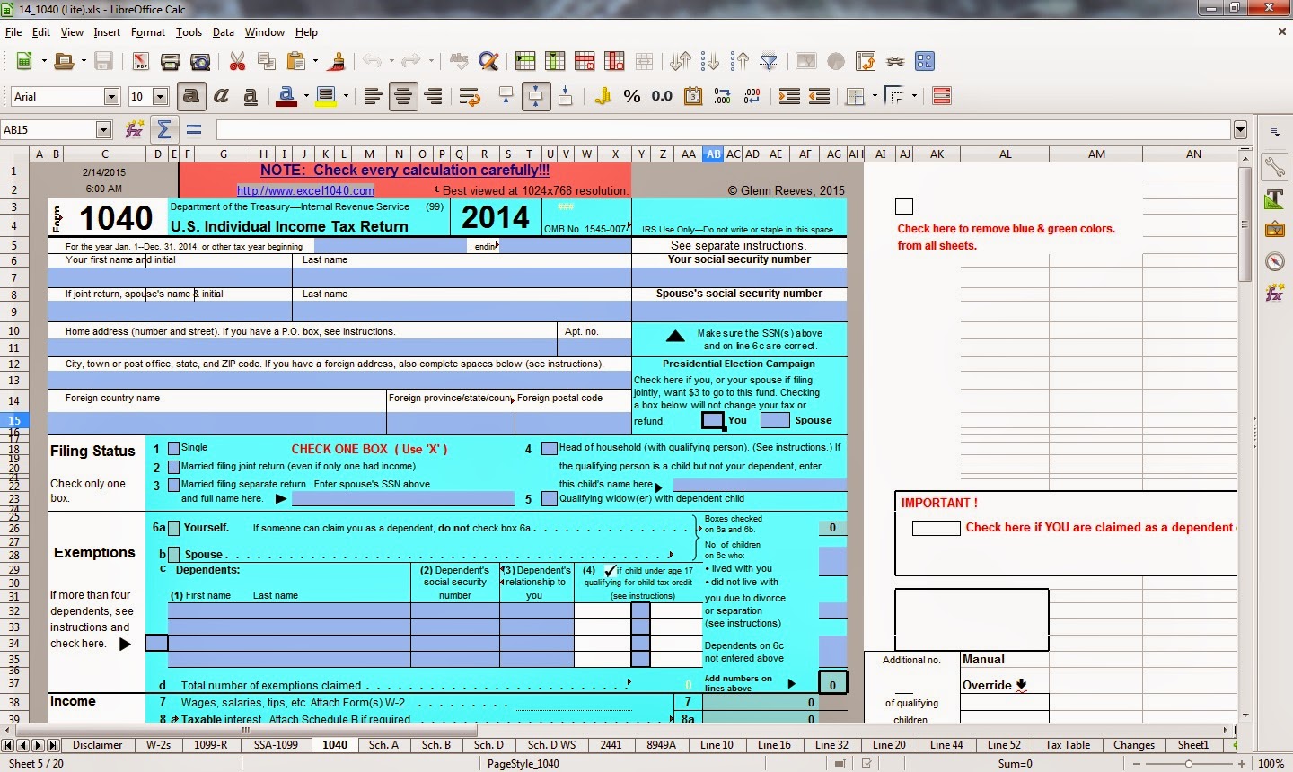The height and width of the screenshot is (772, 1293).
Task: Click Format as Percent icon
Action: tap(632, 96)
